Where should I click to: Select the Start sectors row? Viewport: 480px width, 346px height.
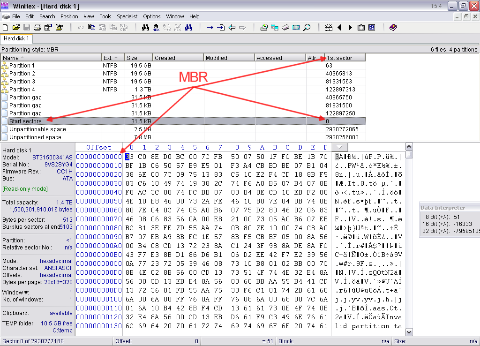click(183, 121)
